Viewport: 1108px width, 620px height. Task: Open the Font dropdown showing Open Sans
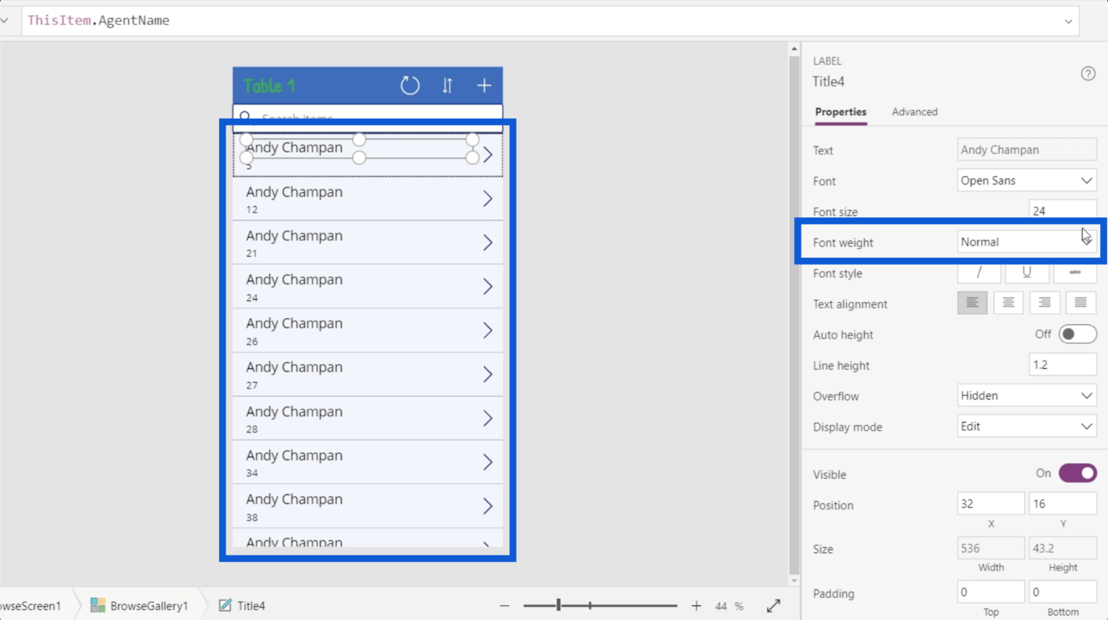[1027, 181]
